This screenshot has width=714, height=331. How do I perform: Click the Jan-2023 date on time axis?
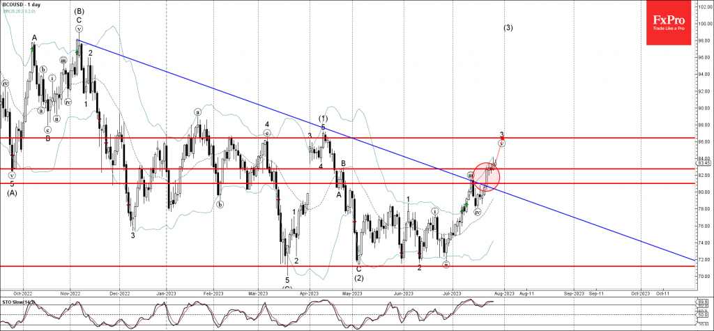coord(166,293)
